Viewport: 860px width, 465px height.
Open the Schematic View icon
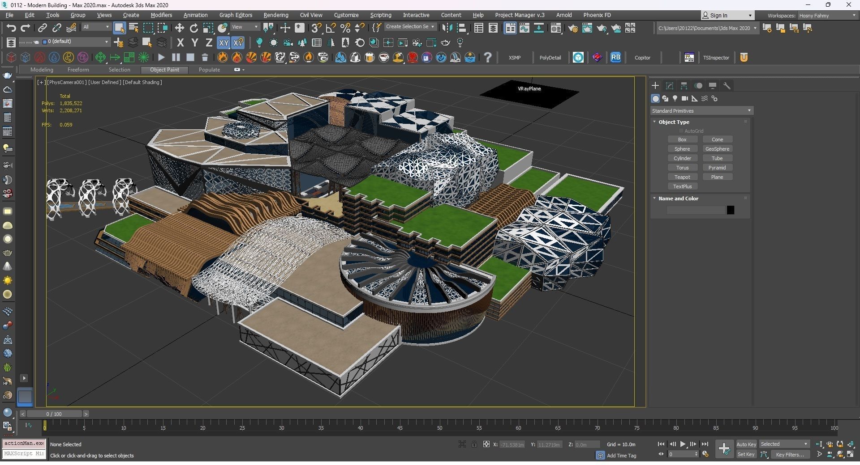tap(539, 28)
